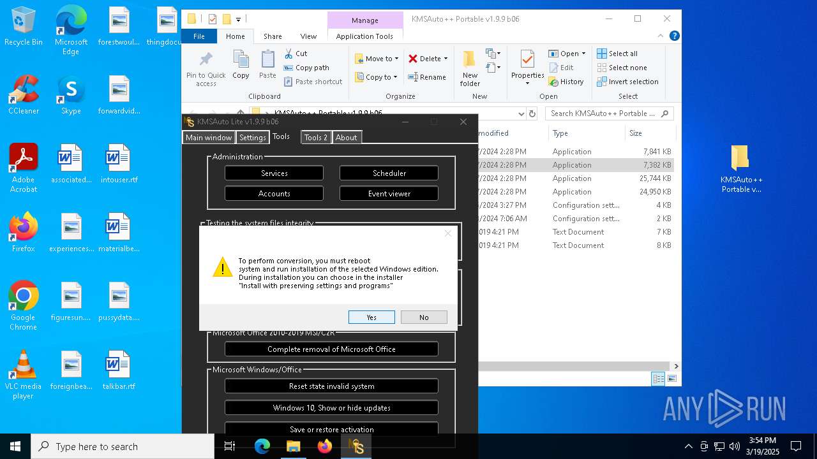Image resolution: width=817 pixels, height=459 pixels.
Task: Open KMSAuto++ Portable desktop folder
Action: coord(741,168)
